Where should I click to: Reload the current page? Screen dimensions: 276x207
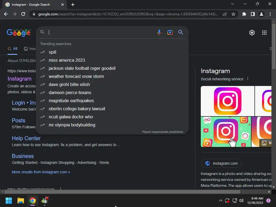23,14
